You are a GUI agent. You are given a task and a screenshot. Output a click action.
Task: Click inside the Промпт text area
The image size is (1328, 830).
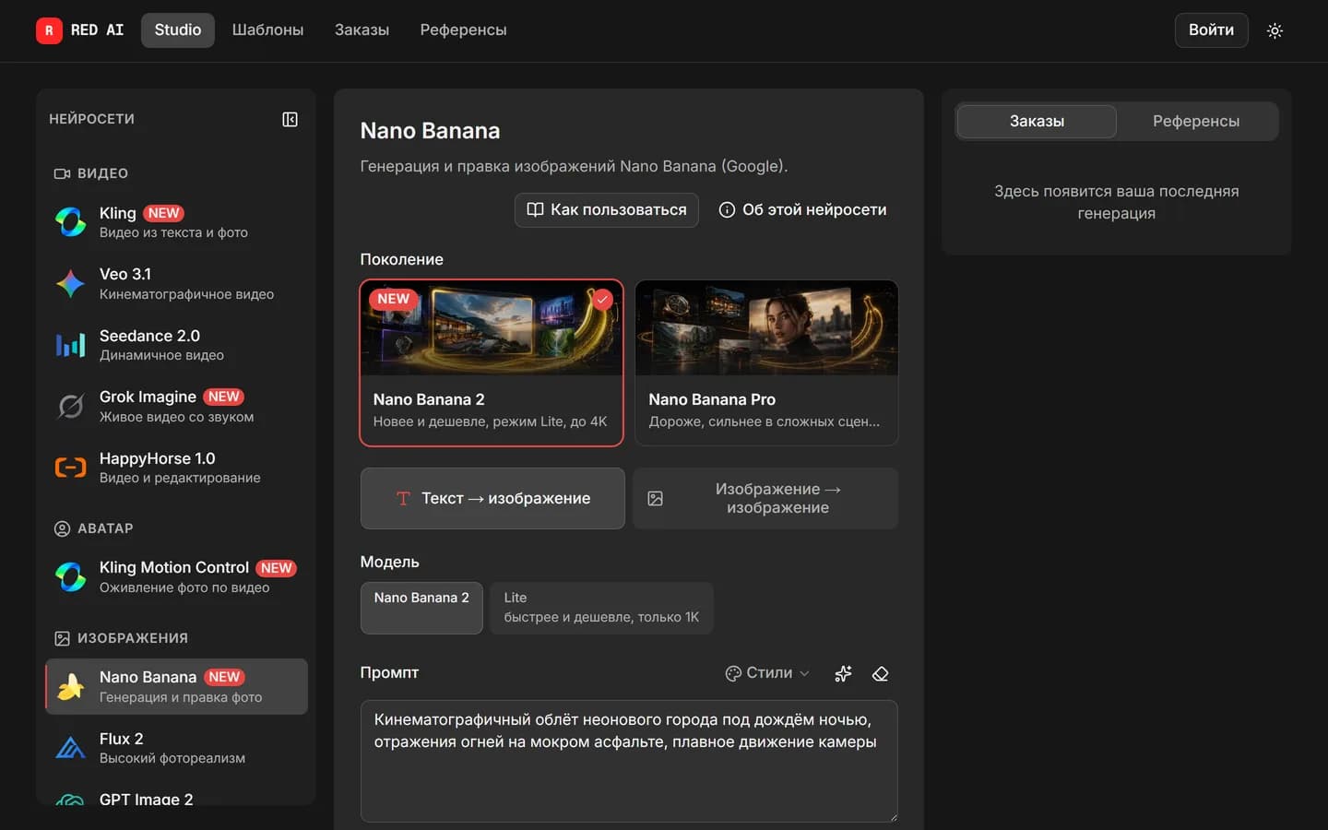point(629,761)
